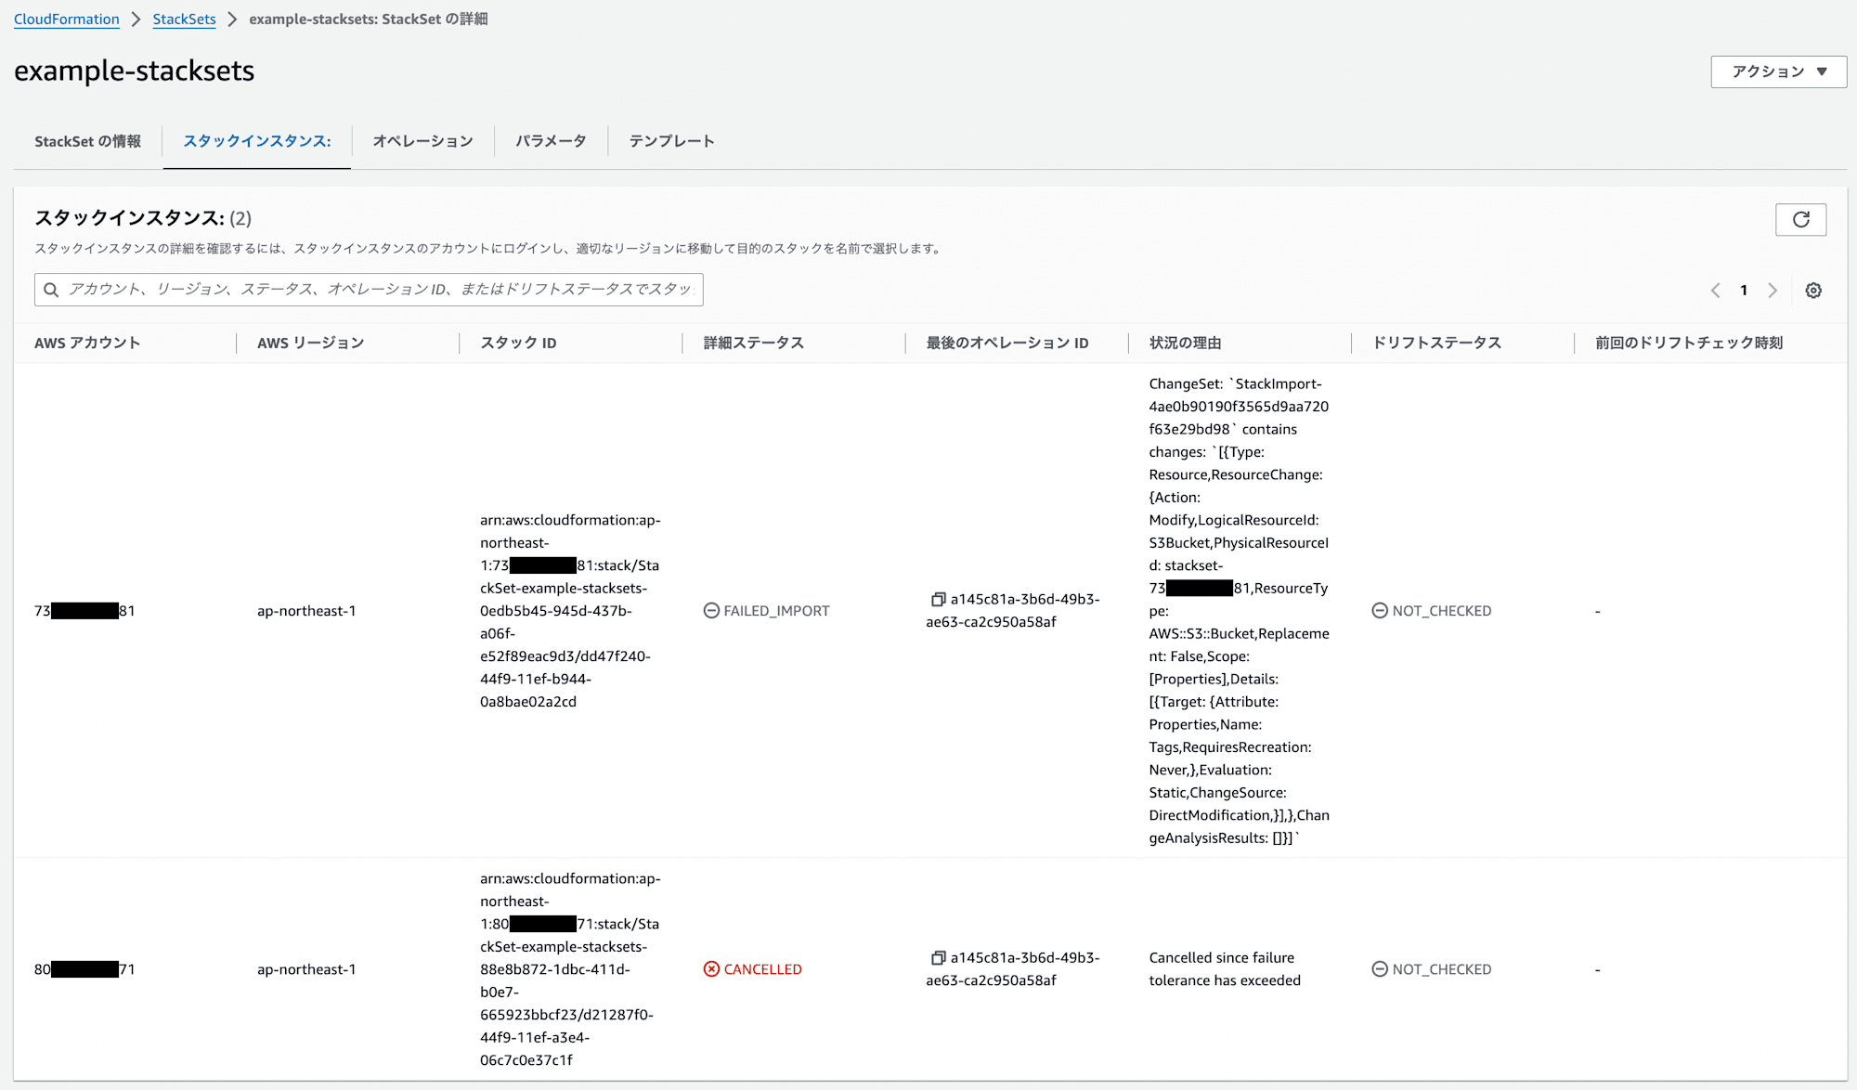Screen dimensions: 1857x1090
Task: Click NOT_CHECKED icon in second row
Action: [x=1380, y=969]
